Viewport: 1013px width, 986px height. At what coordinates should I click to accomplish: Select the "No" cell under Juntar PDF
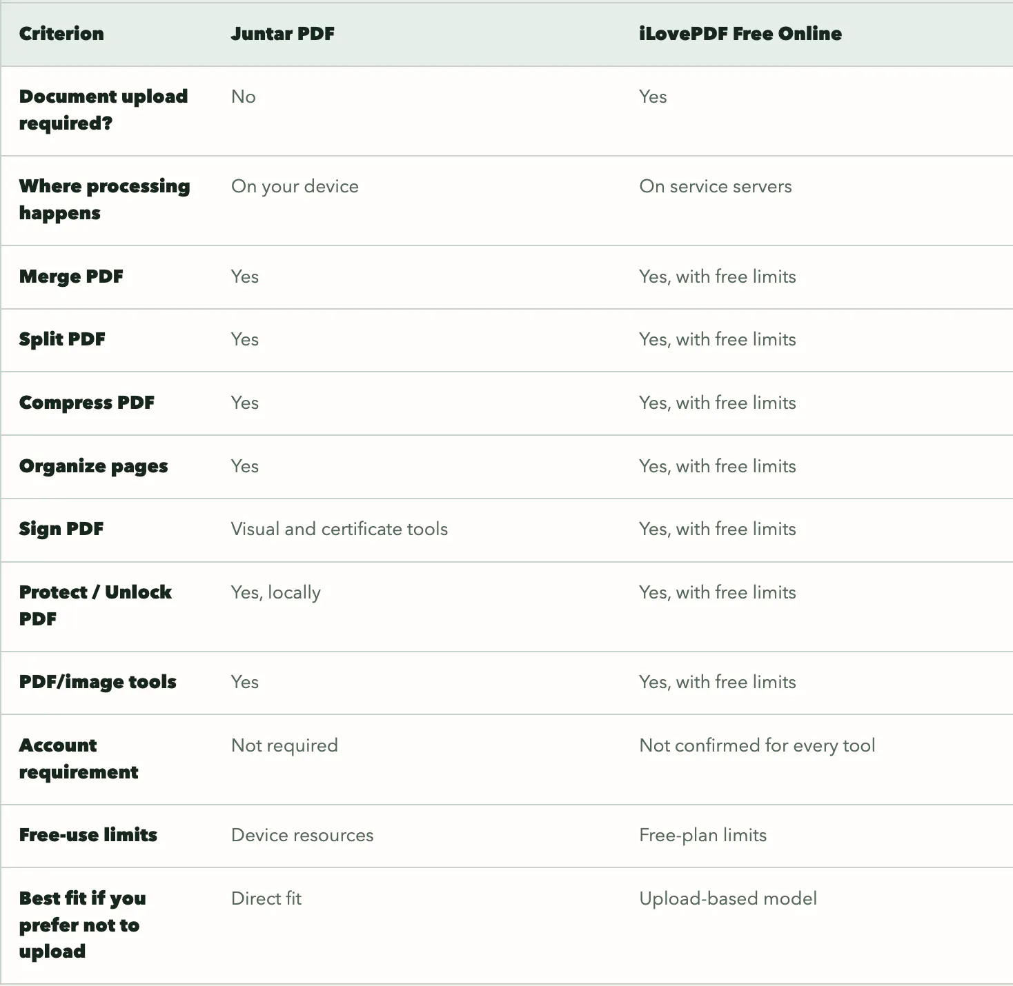[244, 97]
